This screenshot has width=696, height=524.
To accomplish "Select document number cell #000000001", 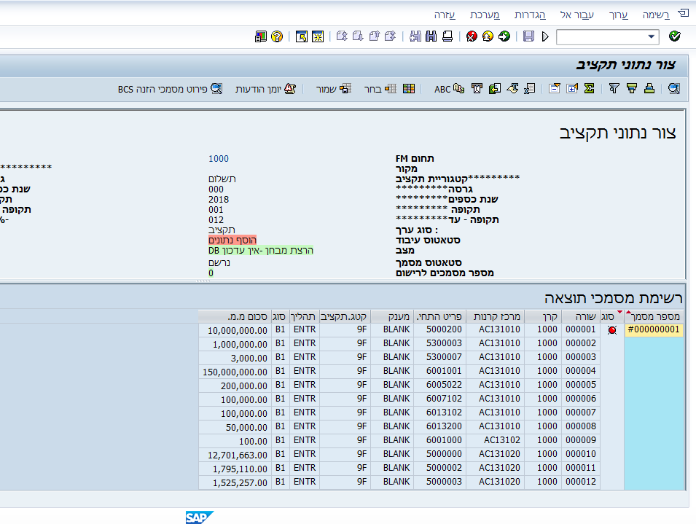I will (x=654, y=329).
